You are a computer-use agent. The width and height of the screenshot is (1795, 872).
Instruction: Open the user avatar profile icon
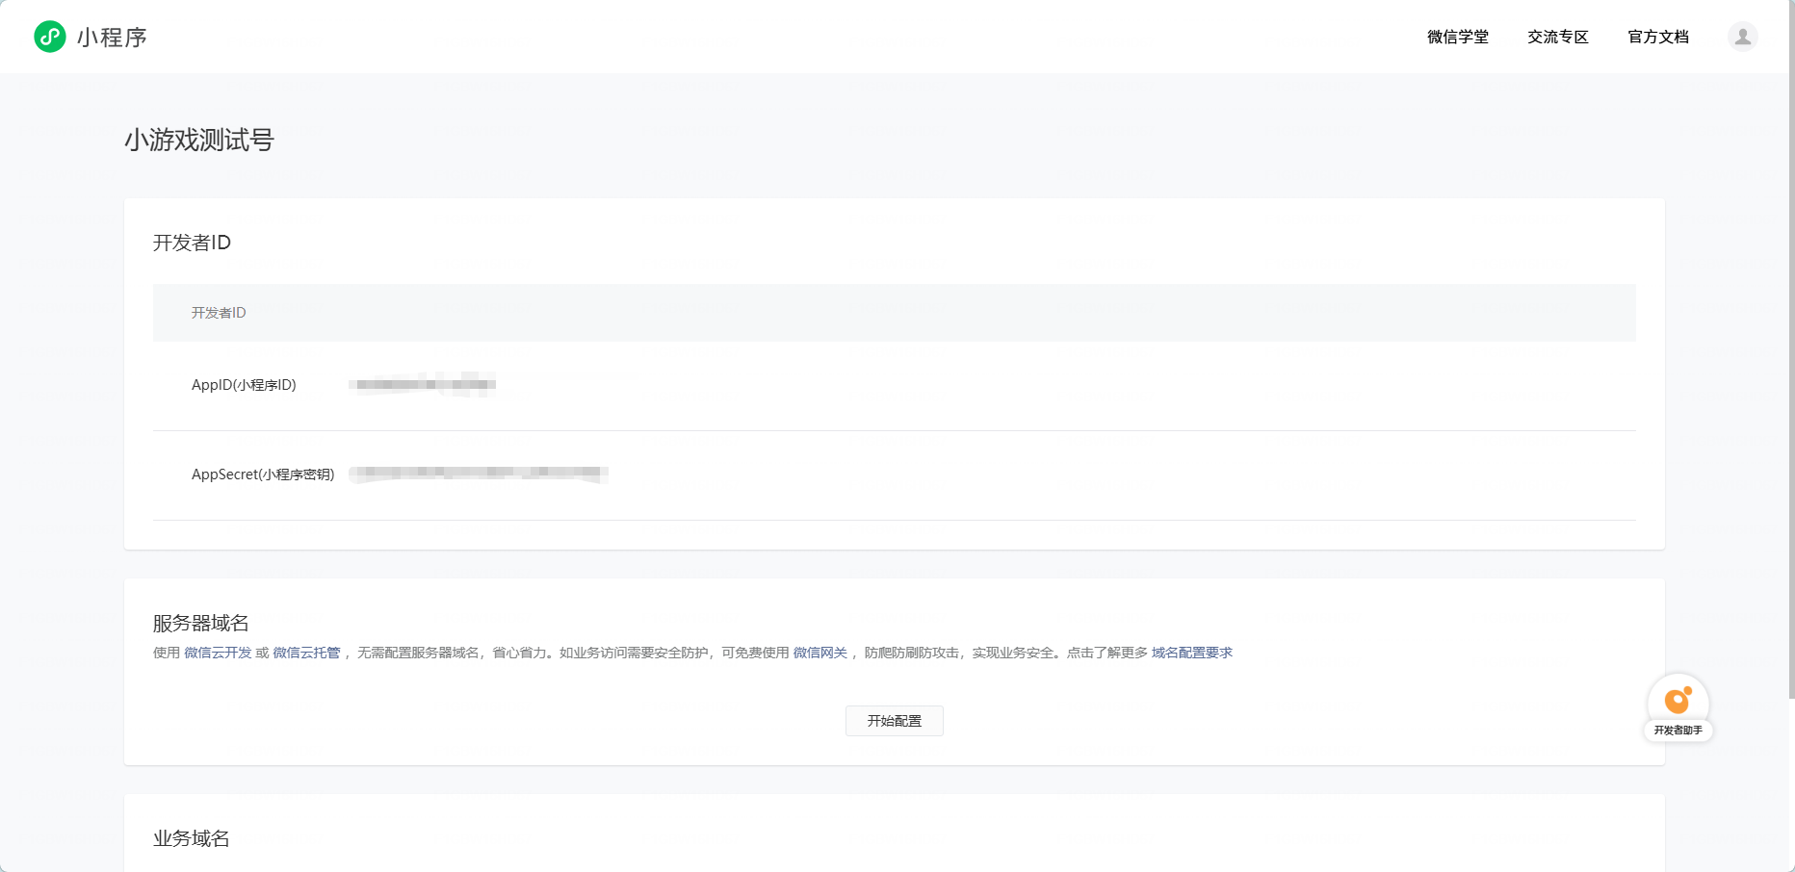(1742, 37)
